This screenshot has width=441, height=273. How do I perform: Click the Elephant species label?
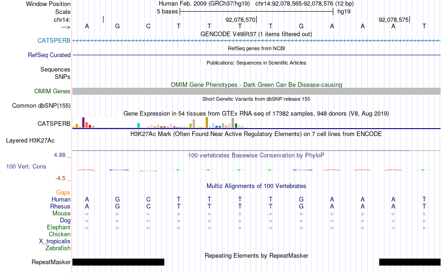[x=58, y=227]
